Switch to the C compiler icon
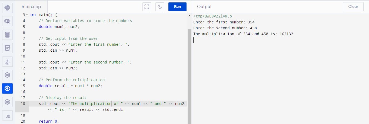Image resolution: width=369 pixels, height=124 pixels. [x=7, y=75]
